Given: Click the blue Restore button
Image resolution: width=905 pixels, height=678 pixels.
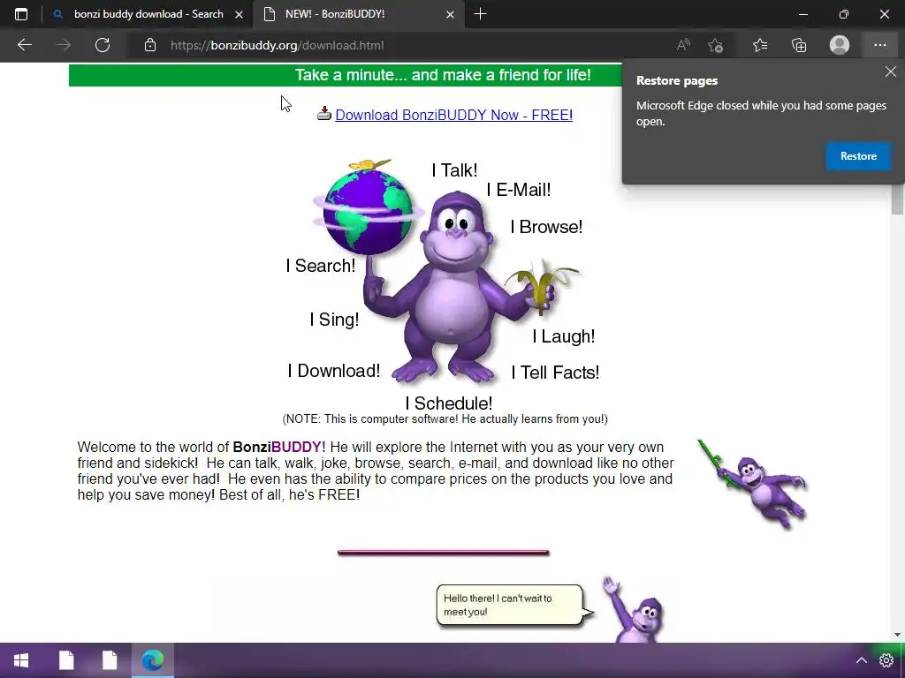Looking at the screenshot, I should coord(858,156).
